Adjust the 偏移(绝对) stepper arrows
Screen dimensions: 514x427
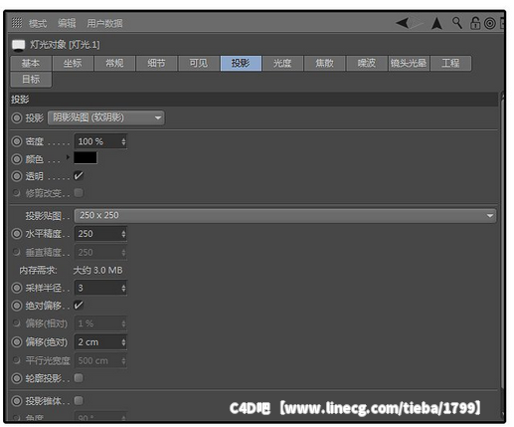point(123,342)
